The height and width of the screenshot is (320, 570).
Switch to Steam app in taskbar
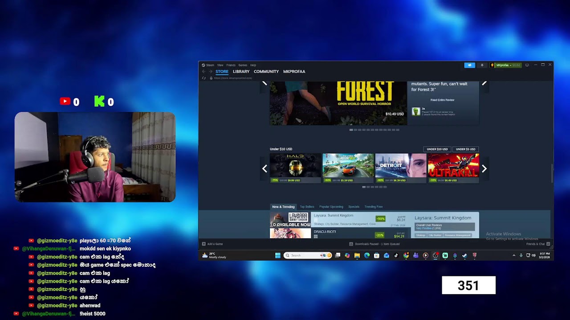[x=464, y=256]
